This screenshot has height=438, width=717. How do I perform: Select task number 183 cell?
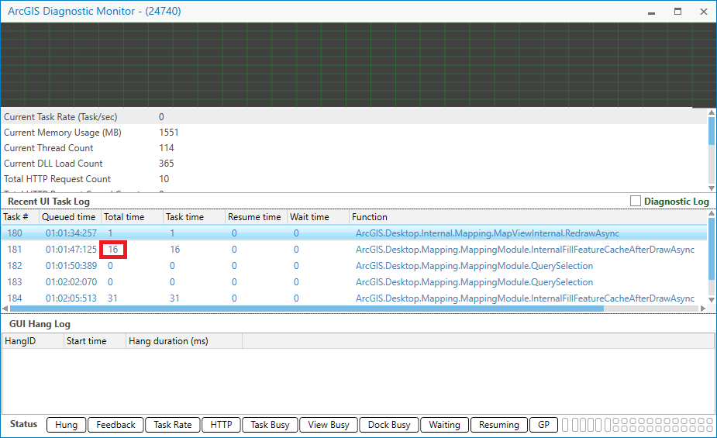(15, 282)
